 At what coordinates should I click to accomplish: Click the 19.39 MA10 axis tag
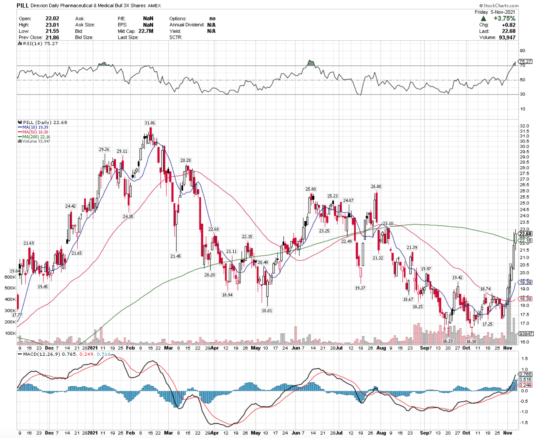point(526,282)
